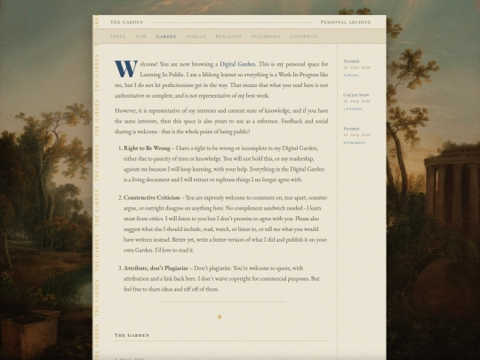Click the 3 Entries label in sidebar

click(x=353, y=109)
